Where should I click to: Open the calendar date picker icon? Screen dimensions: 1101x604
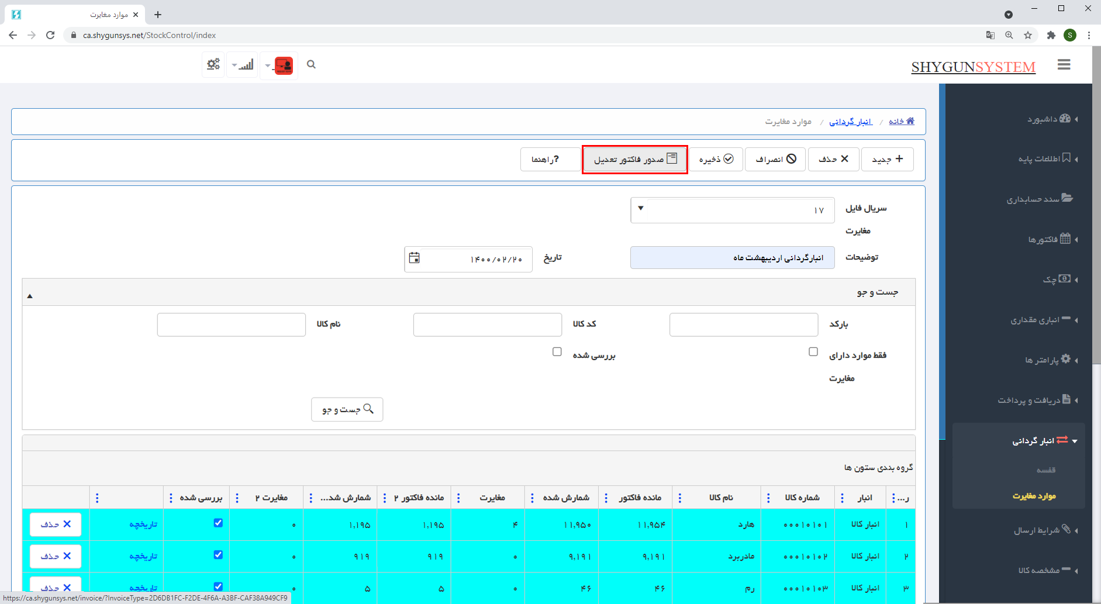(x=414, y=258)
